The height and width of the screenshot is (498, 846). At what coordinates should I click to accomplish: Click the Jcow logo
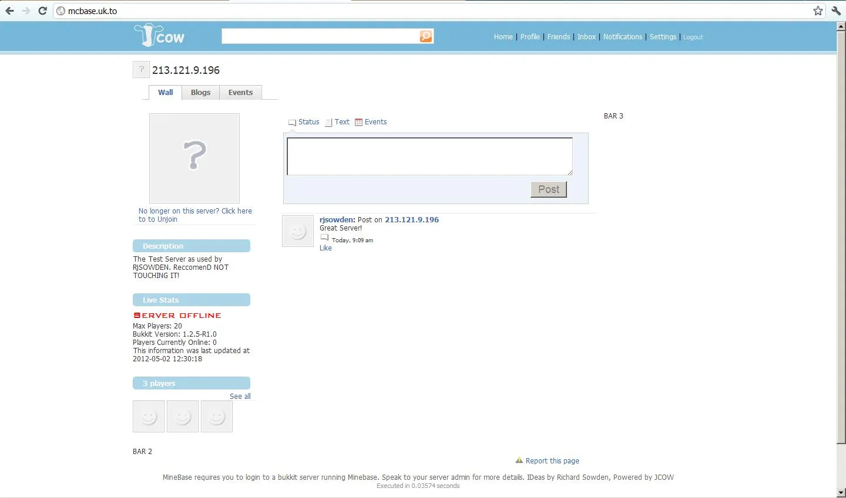tap(159, 35)
